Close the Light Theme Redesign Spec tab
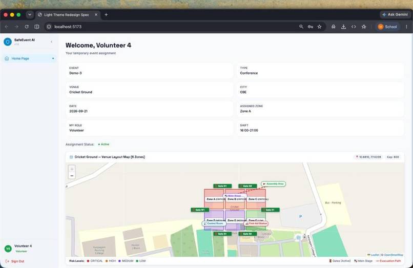This screenshot has width=413, height=268. [96, 15]
